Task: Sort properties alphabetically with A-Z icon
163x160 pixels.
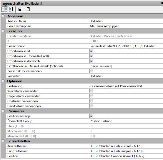Action: tap(11, 9)
